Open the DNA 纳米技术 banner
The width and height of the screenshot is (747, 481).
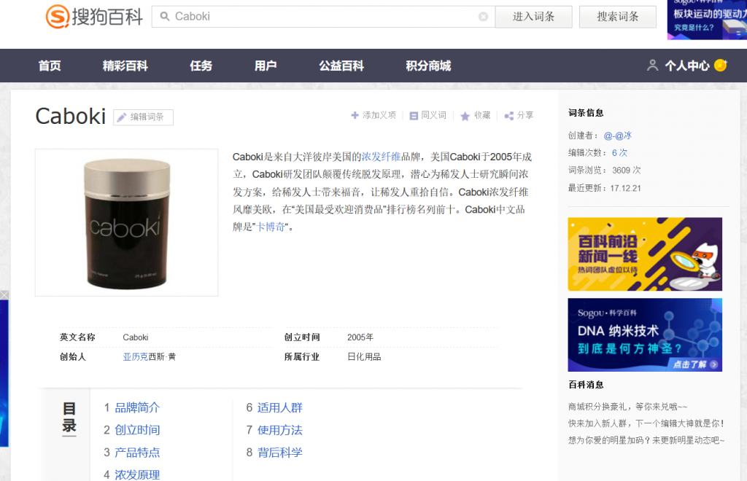(645, 335)
